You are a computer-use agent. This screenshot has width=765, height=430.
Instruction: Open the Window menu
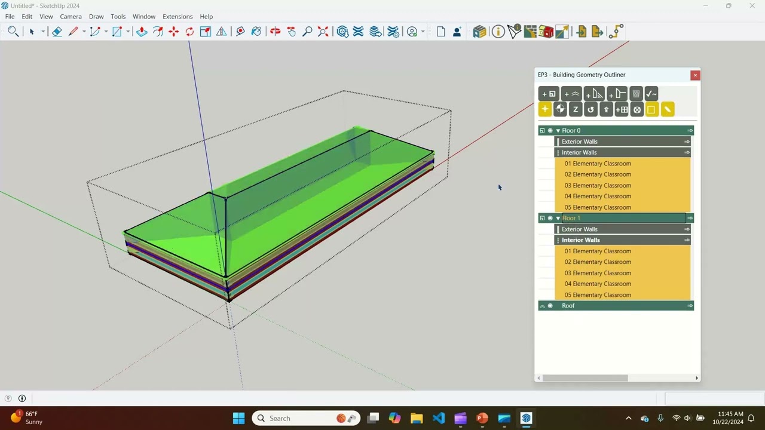(x=144, y=17)
